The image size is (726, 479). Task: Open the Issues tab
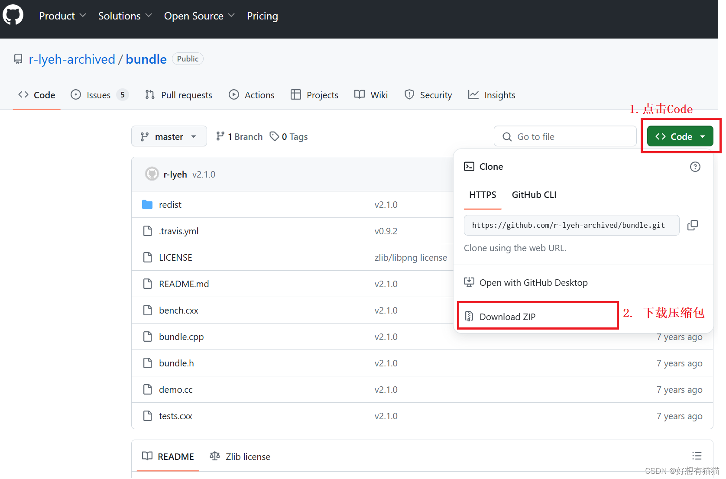tap(100, 95)
